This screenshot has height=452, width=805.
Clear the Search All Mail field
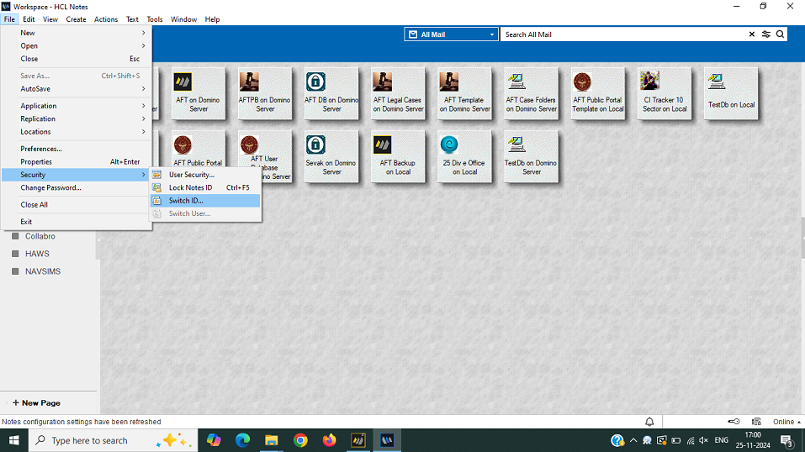(x=752, y=34)
